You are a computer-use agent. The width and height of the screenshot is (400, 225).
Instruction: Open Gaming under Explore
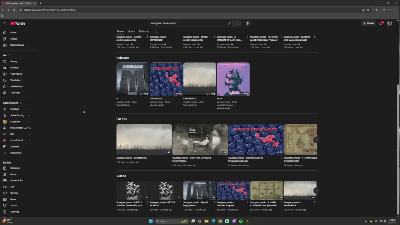(x=17, y=193)
